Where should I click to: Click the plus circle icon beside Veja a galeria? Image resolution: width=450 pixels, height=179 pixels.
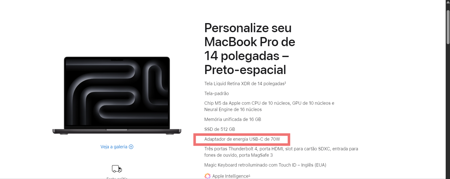[131, 147]
